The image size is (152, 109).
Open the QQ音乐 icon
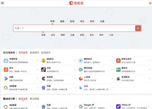click(x=43, y=60)
